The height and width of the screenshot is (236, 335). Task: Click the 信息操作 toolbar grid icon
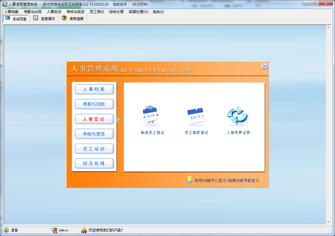click(x=36, y=18)
